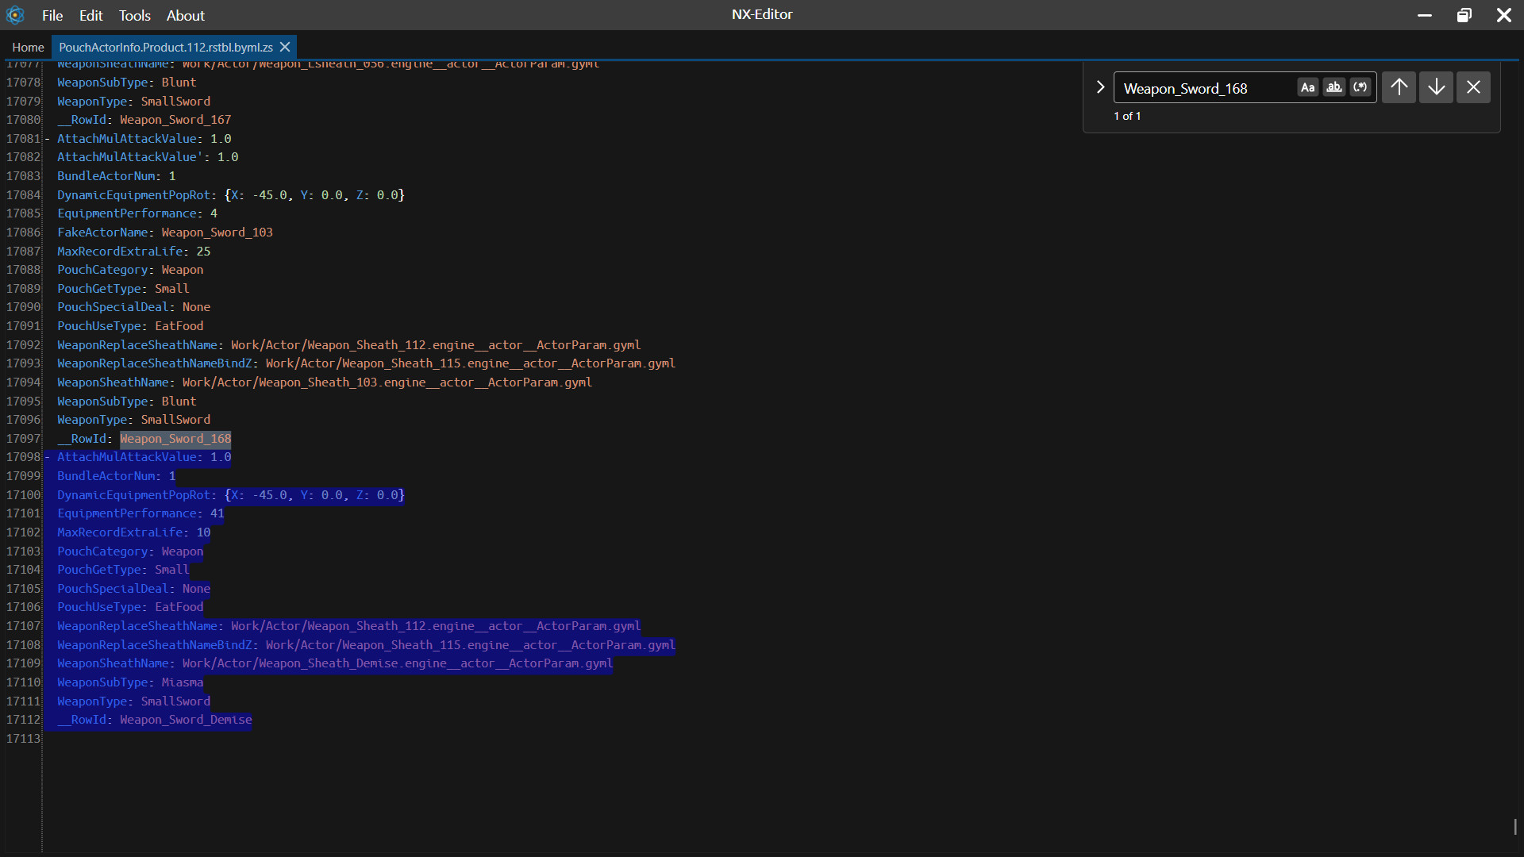The width and height of the screenshot is (1524, 857).
Task: Open the Edit menu
Action: click(x=90, y=15)
